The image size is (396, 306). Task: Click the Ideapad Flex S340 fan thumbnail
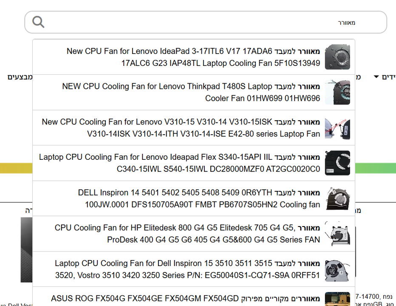click(x=337, y=163)
